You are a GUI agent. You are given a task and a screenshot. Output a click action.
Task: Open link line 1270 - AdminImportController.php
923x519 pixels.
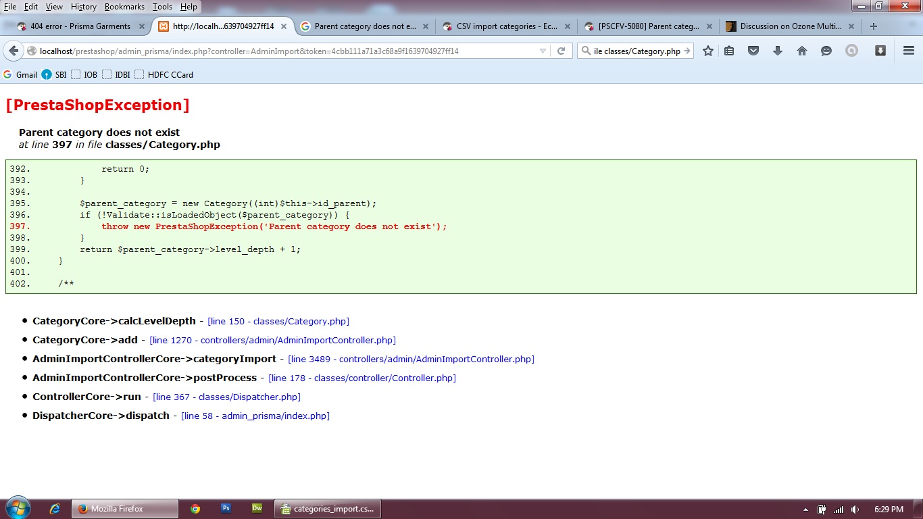coord(272,341)
